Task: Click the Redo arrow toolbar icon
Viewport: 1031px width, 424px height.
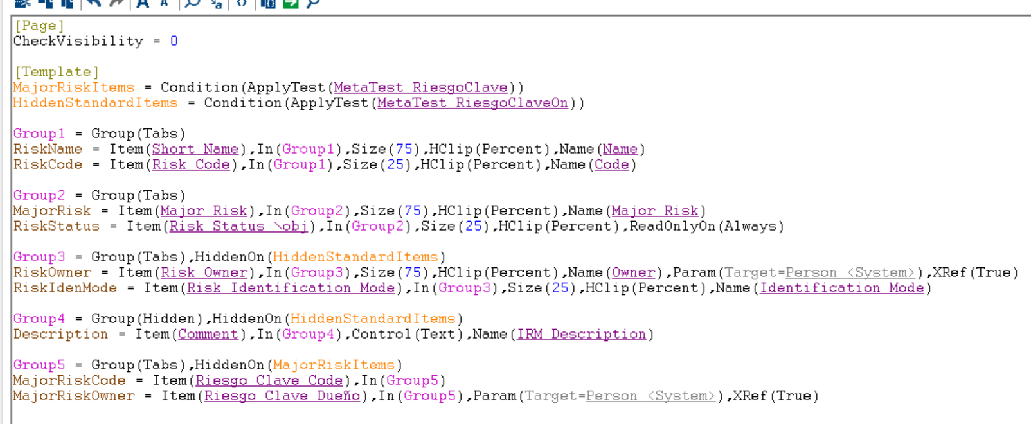Action: (x=116, y=3)
